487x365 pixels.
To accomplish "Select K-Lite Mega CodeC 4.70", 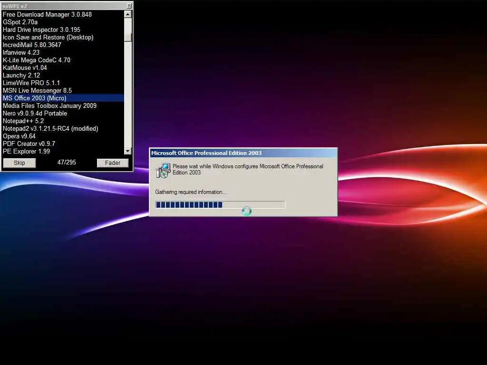I will 63,60.
